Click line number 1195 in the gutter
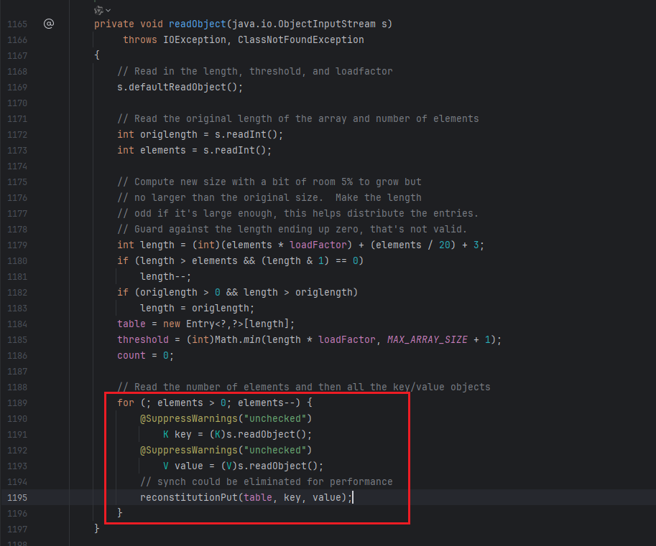 pos(17,497)
